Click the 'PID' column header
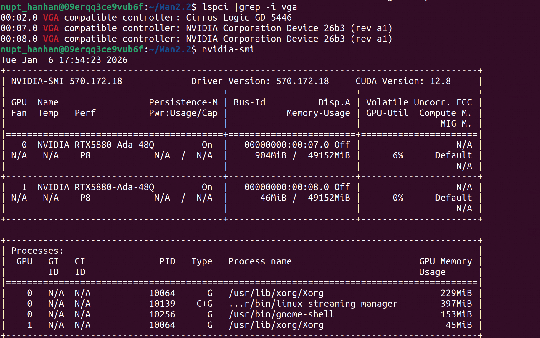 167,261
